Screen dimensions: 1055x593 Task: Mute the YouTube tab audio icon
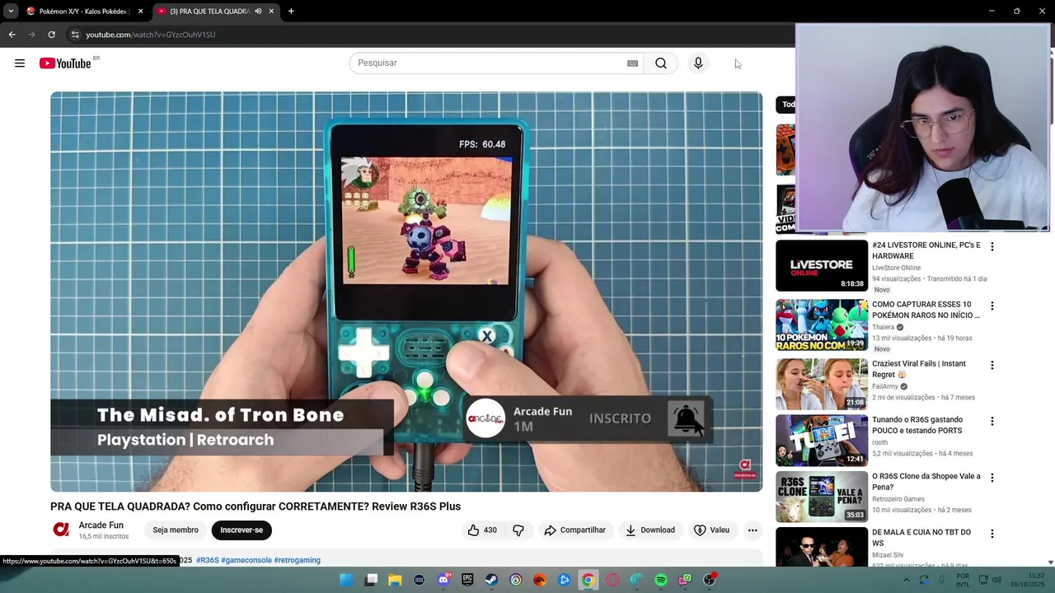pyautogui.click(x=258, y=12)
